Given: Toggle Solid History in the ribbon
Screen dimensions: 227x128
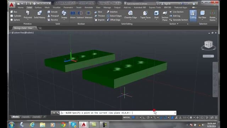Looking at the screenshot, I should [40, 15].
